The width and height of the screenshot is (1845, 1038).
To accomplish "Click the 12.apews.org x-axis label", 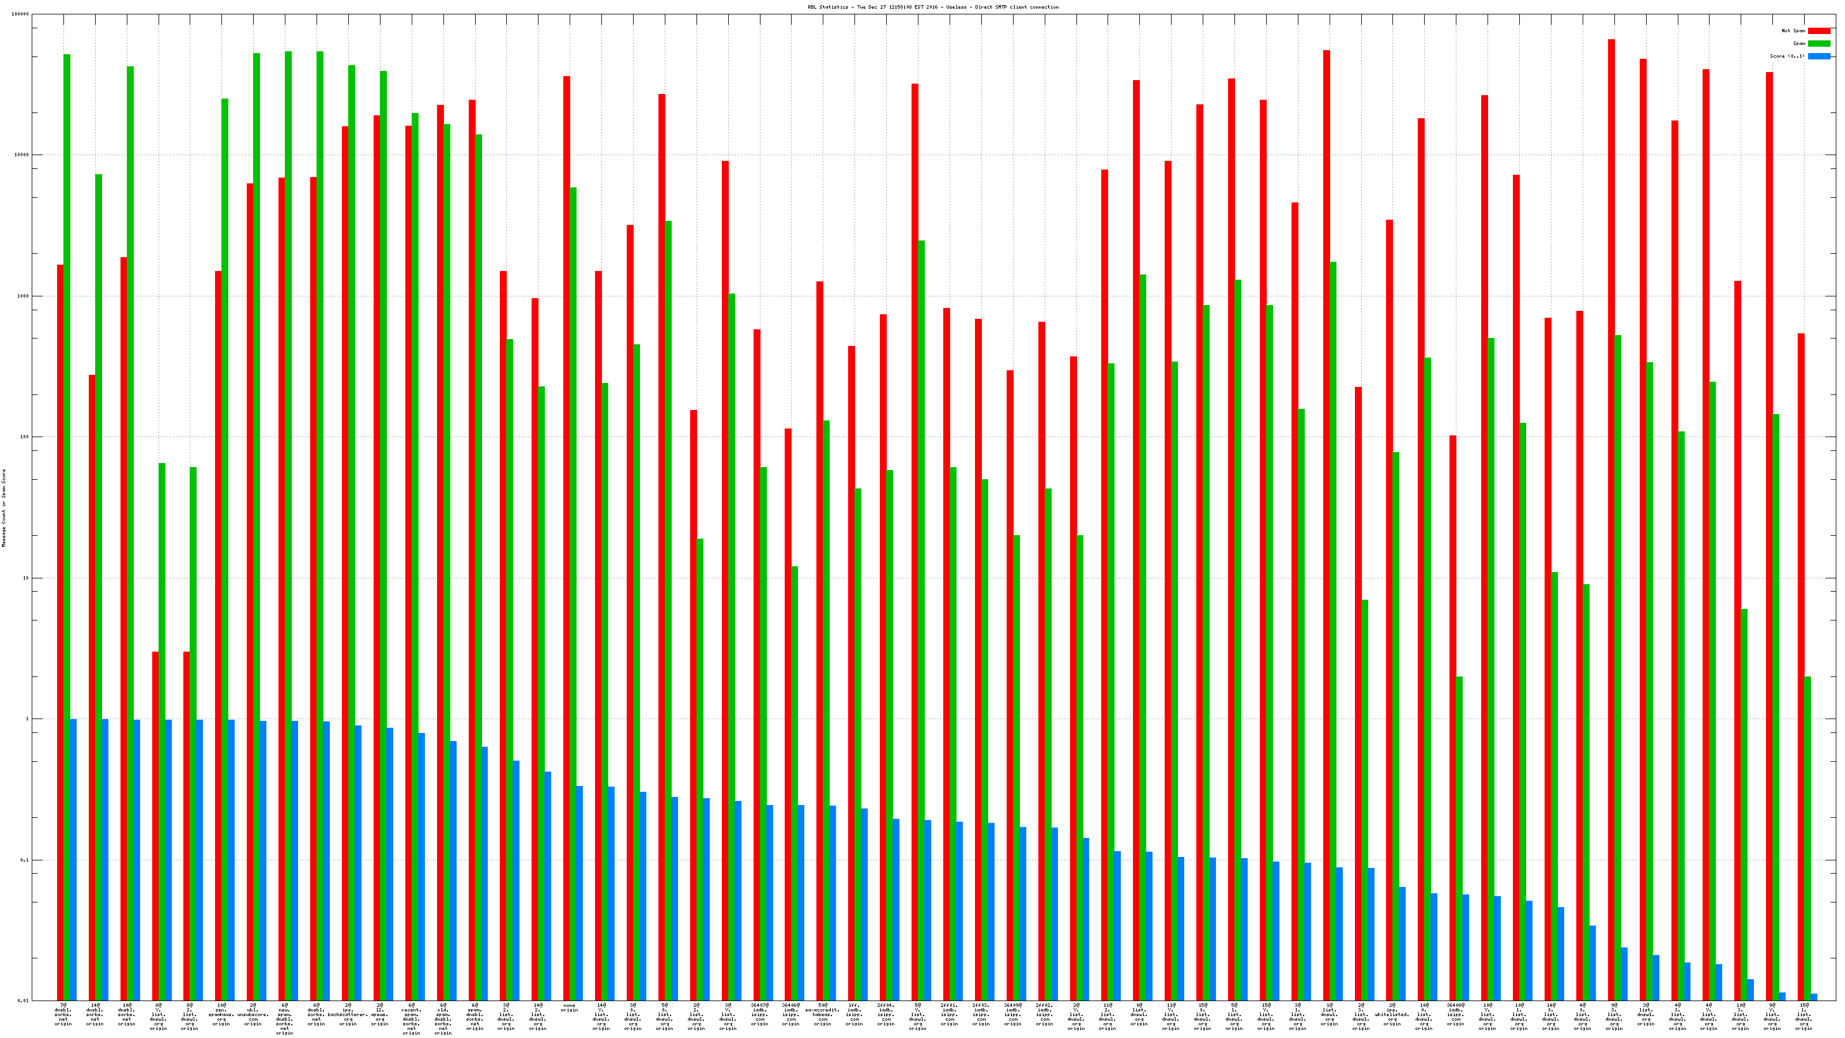I will pos(379,1014).
